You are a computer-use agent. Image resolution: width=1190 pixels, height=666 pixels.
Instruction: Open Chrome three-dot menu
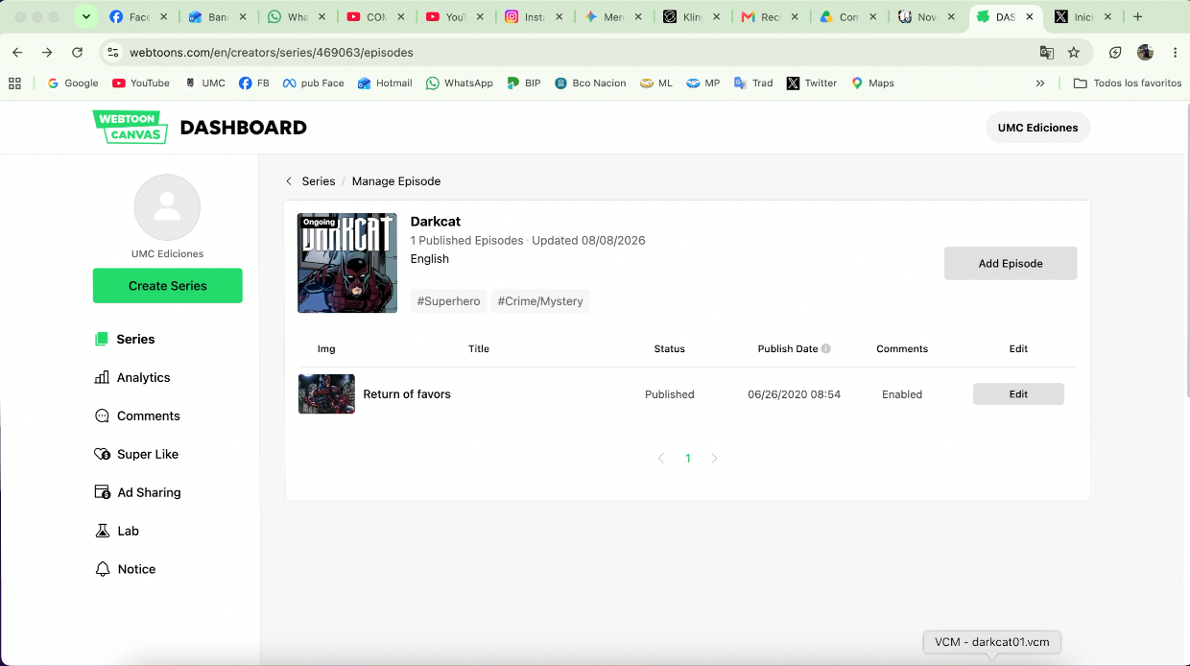tap(1175, 53)
